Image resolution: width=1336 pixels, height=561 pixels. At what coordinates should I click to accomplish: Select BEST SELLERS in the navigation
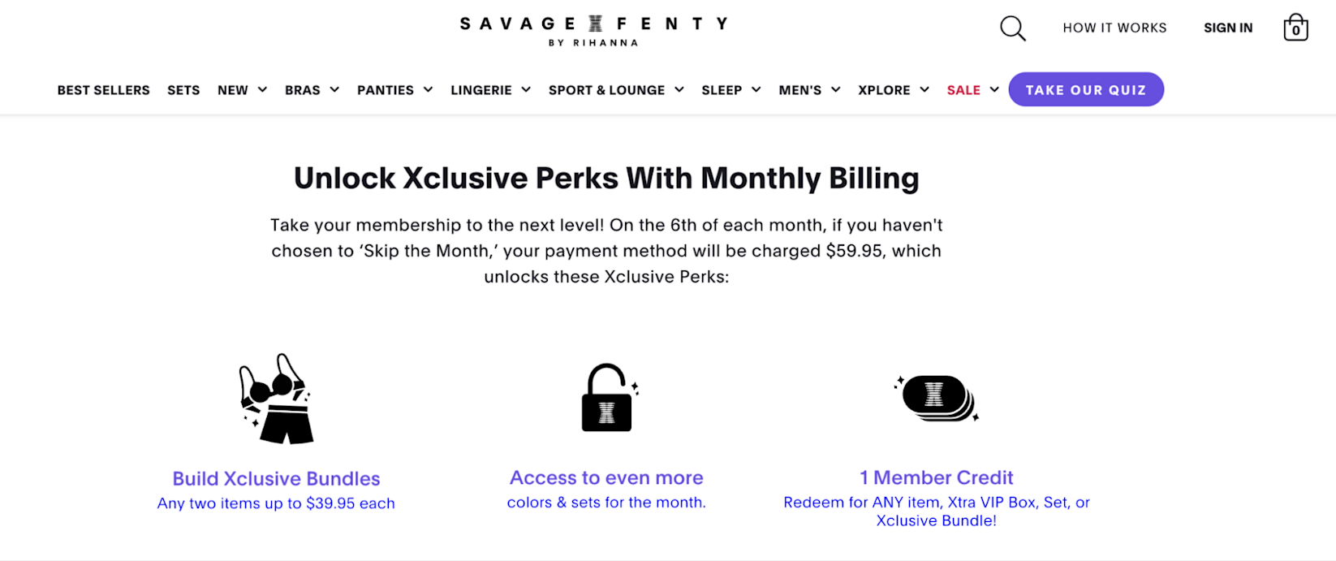103,89
